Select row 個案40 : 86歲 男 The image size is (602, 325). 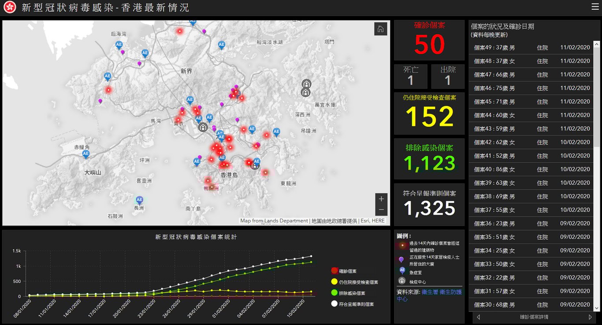point(531,169)
